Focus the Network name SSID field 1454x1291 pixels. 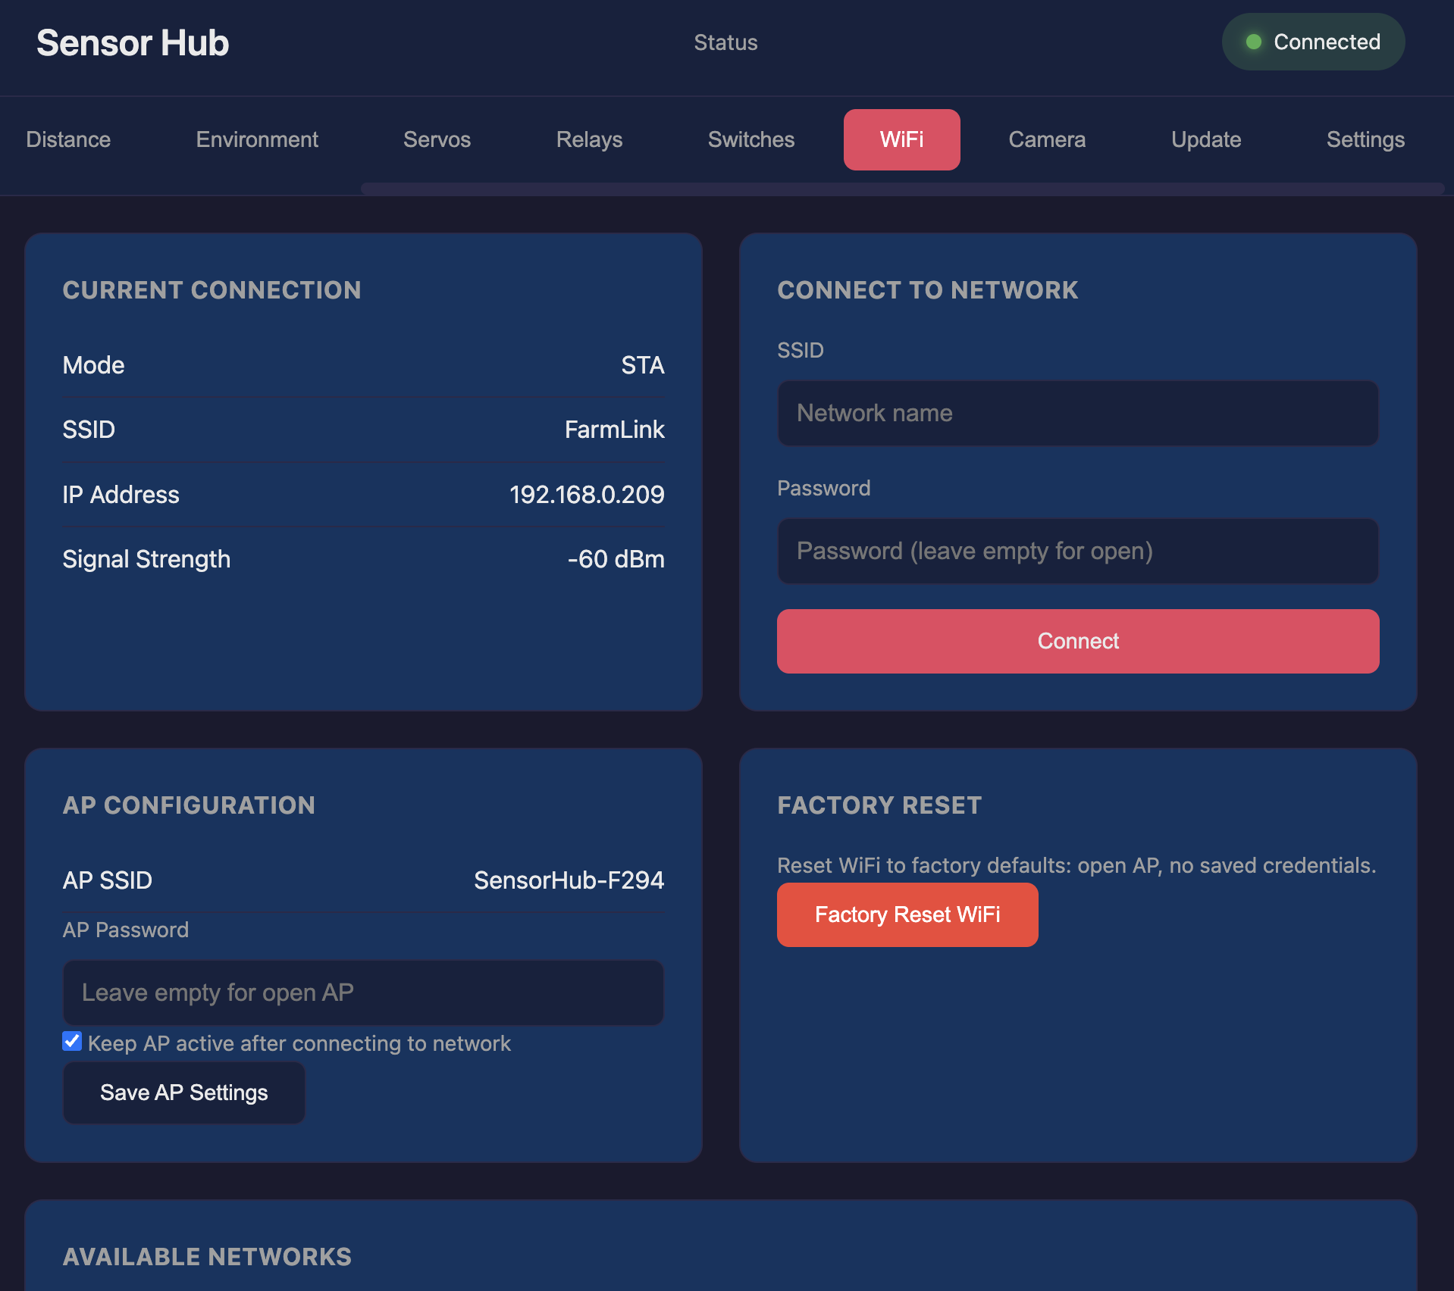tap(1077, 413)
